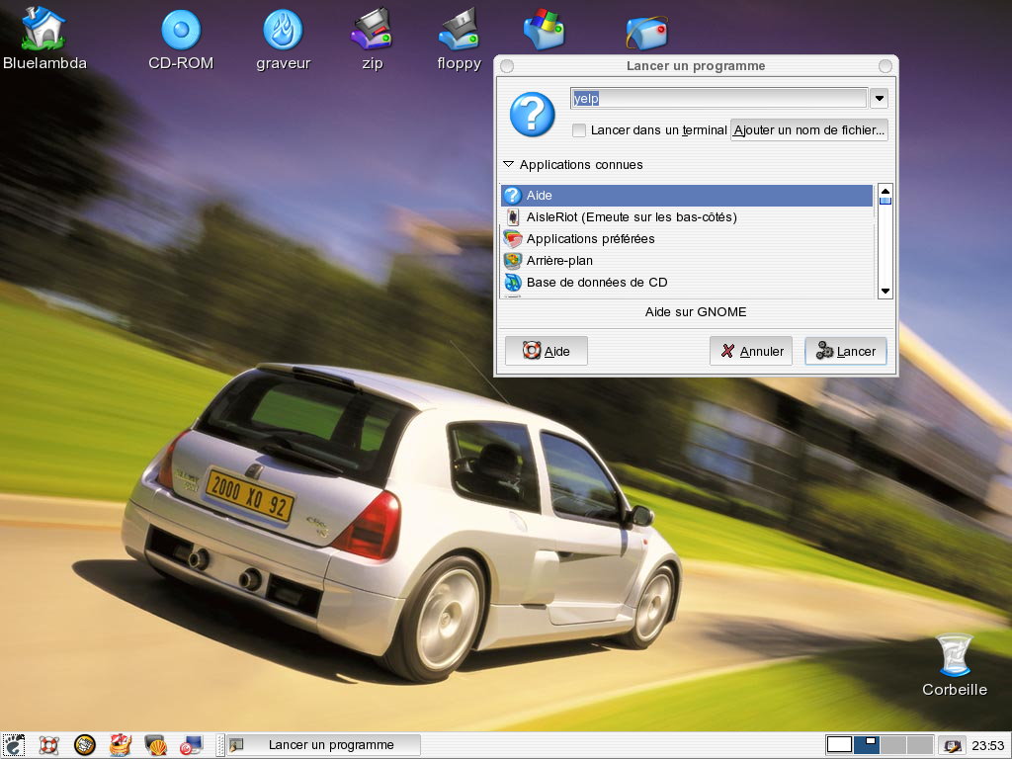The width and height of the screenshot is (1012, 759).
Task: Select 'Aide' in the applications list
Action: 687,196
